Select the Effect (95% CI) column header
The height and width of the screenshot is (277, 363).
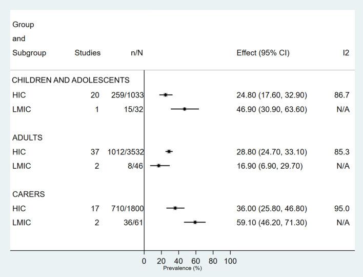coord(263,52)
